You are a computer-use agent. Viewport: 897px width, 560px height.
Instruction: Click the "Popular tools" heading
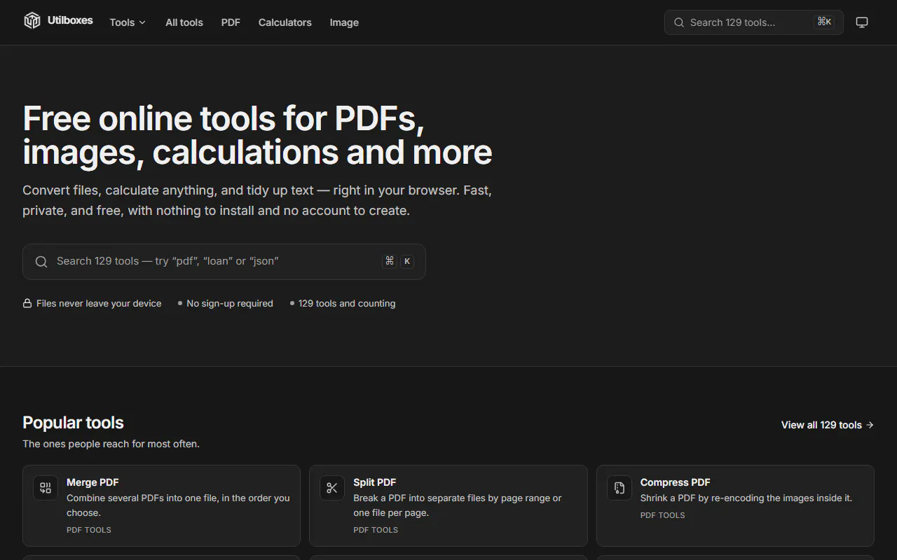(73, 423)
